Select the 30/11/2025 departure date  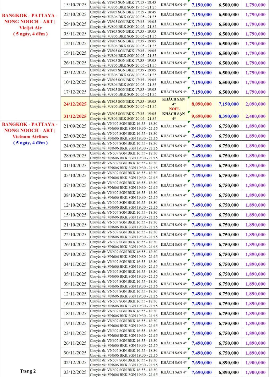[75, 353]
